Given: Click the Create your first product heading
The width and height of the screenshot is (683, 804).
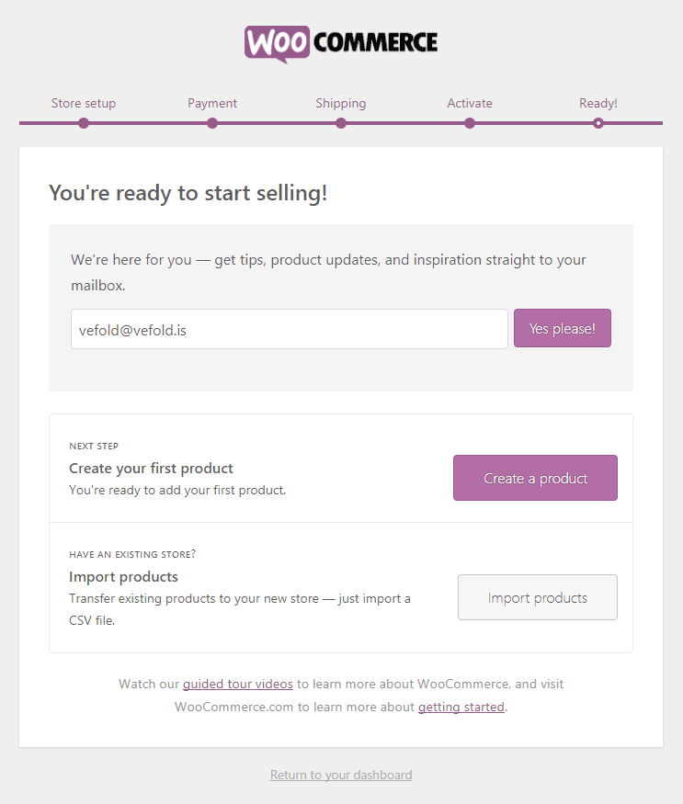Looking at the screenshot, I should pos(151,468).
